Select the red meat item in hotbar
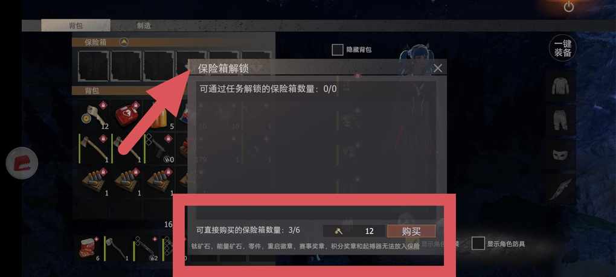The height and width of the screenshot is (277, 616). [89, 249]
